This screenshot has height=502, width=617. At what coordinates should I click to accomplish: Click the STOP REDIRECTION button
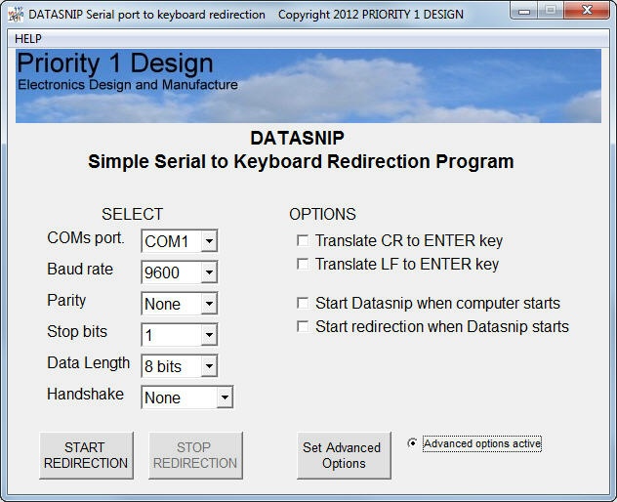click(x=195, y=455)
